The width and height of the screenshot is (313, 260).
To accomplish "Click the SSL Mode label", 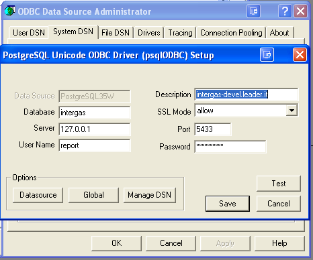I will point(174,111).
